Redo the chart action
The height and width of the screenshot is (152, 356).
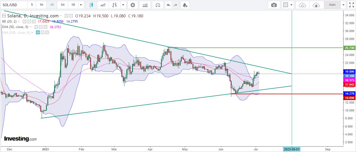click(175, 5)
